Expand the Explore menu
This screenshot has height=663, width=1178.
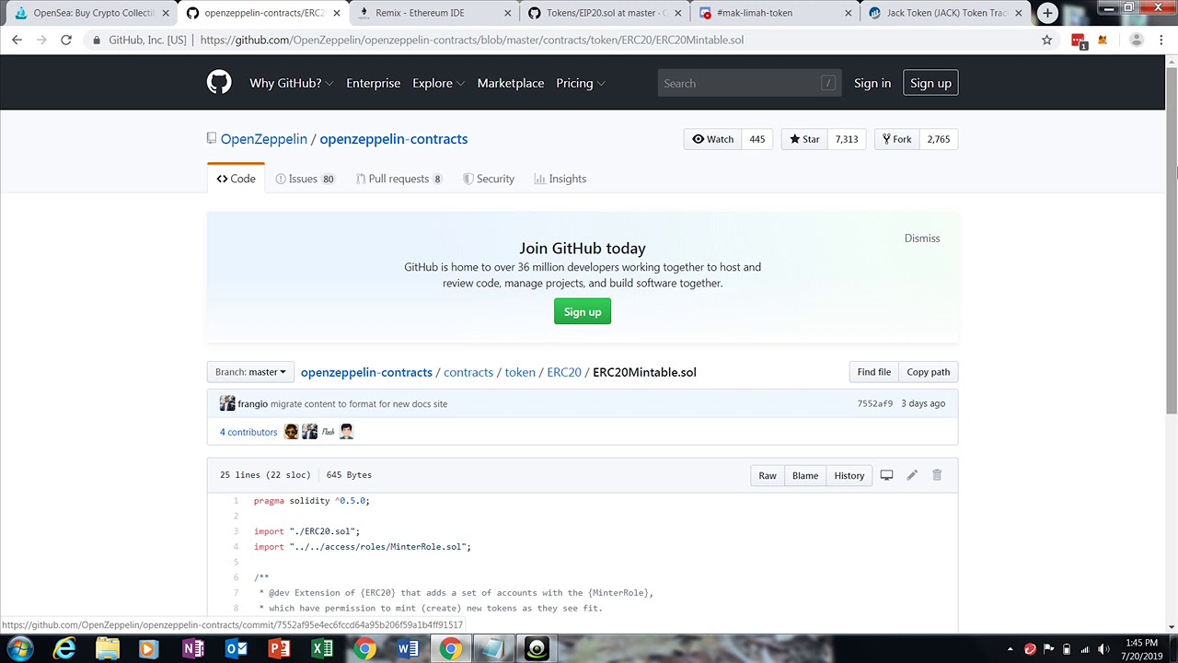[x=438, y=83]
